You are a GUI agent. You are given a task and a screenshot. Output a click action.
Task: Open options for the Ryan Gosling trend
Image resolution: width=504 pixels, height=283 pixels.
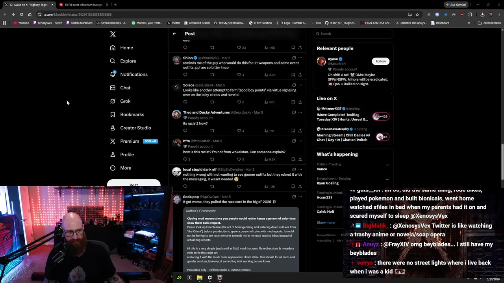(x=387, y=179)
